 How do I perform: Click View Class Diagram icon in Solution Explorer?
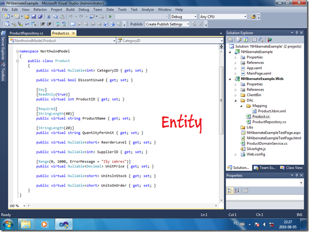261,40
